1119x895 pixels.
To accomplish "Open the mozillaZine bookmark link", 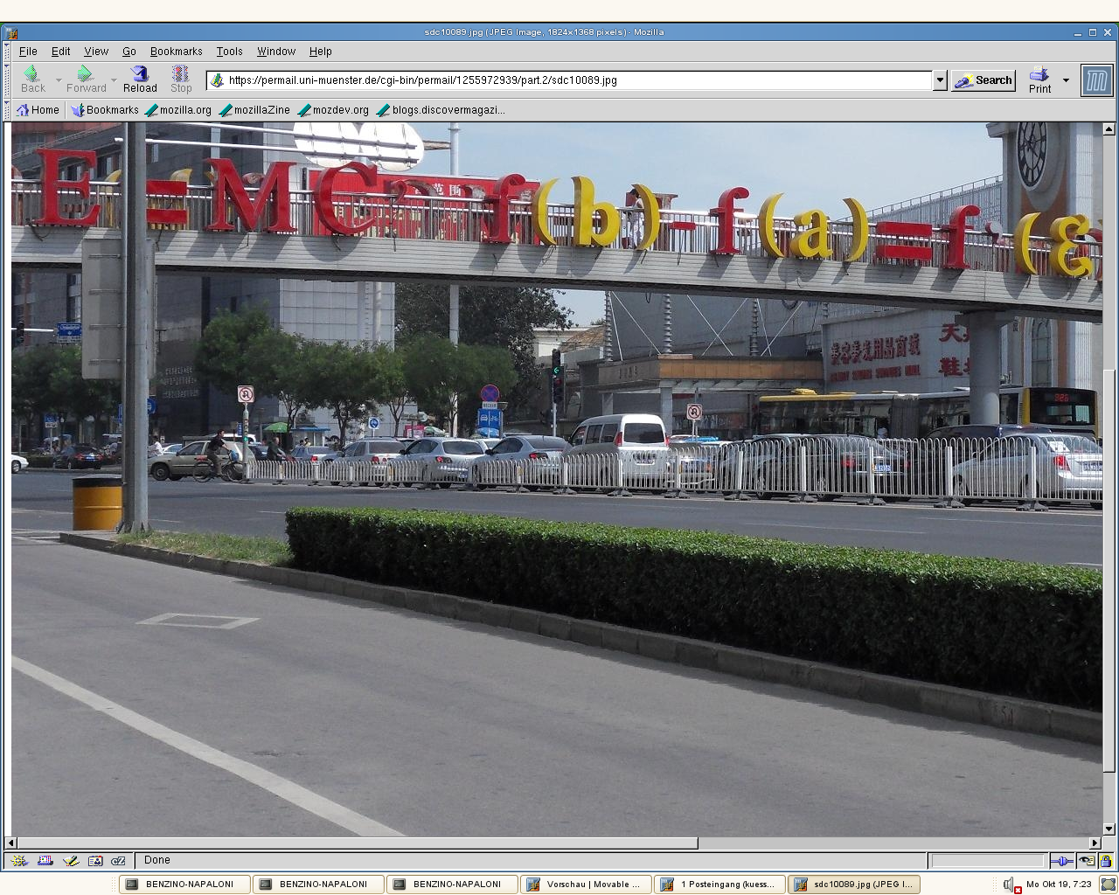I will [254, 110].
